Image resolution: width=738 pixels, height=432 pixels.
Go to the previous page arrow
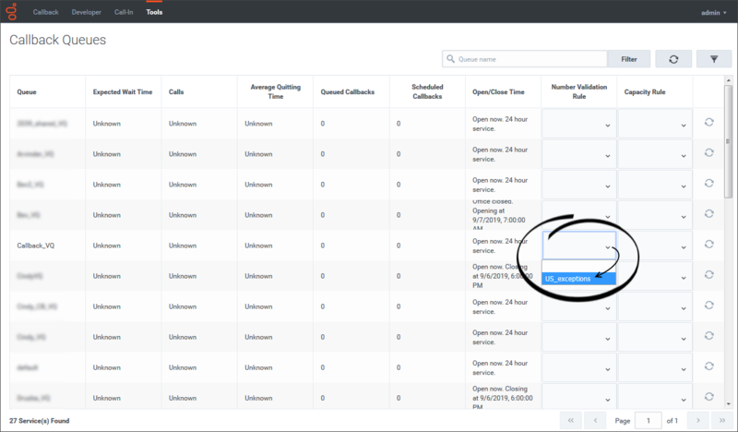pyautogui.click(x=598, y=420)
